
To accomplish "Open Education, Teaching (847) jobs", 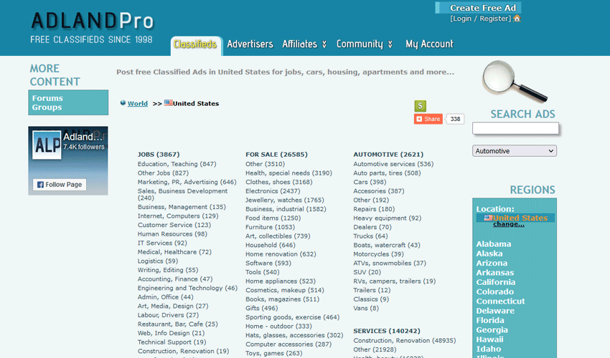I will pyautogui.click(x=177, y=164).
